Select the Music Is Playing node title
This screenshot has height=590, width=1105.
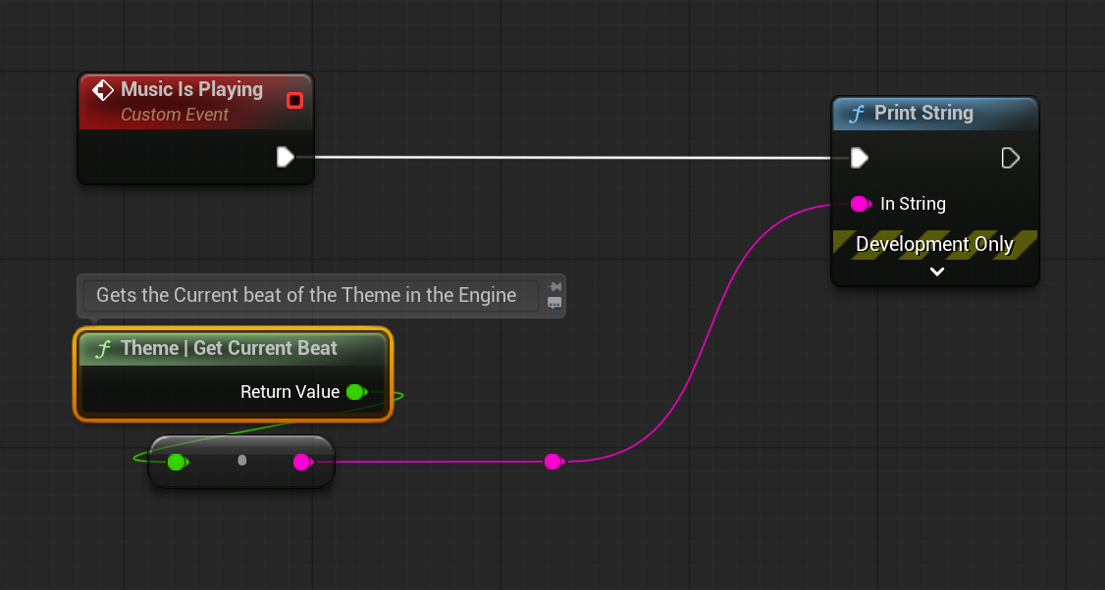191,89
